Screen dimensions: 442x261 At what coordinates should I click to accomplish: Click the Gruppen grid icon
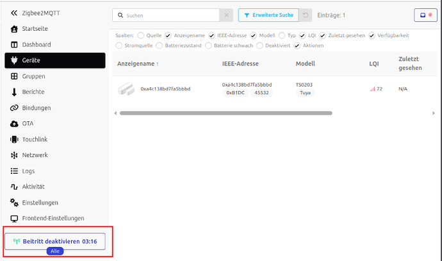(x=14, y=76)
